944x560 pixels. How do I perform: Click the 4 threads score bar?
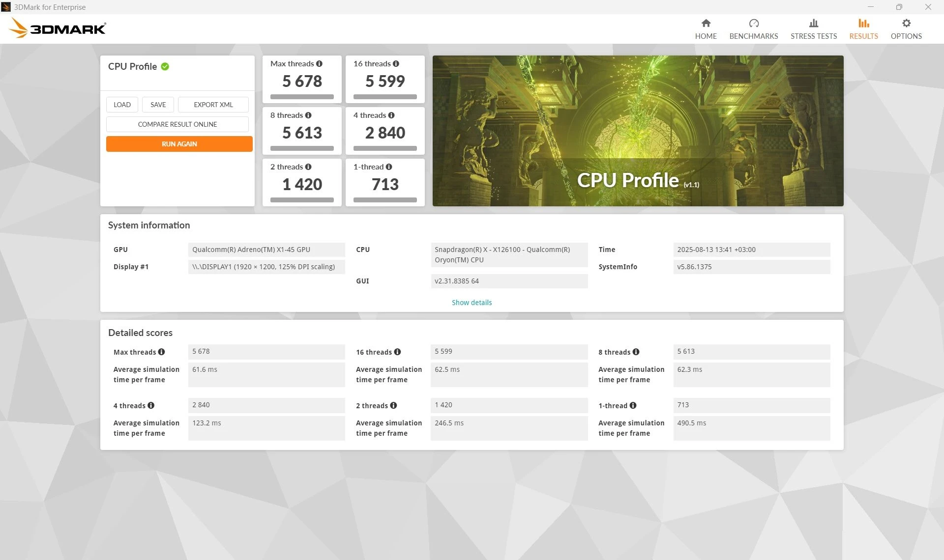click(385, 148)
